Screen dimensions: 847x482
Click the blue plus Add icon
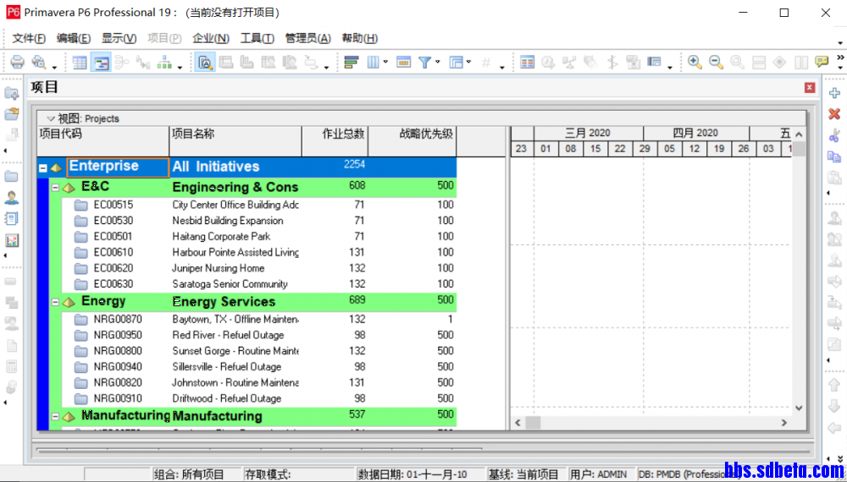tap(834, 93)
